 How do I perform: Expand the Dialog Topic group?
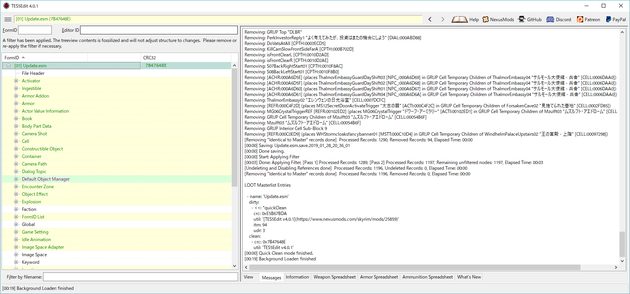click(x=16, y=172)
